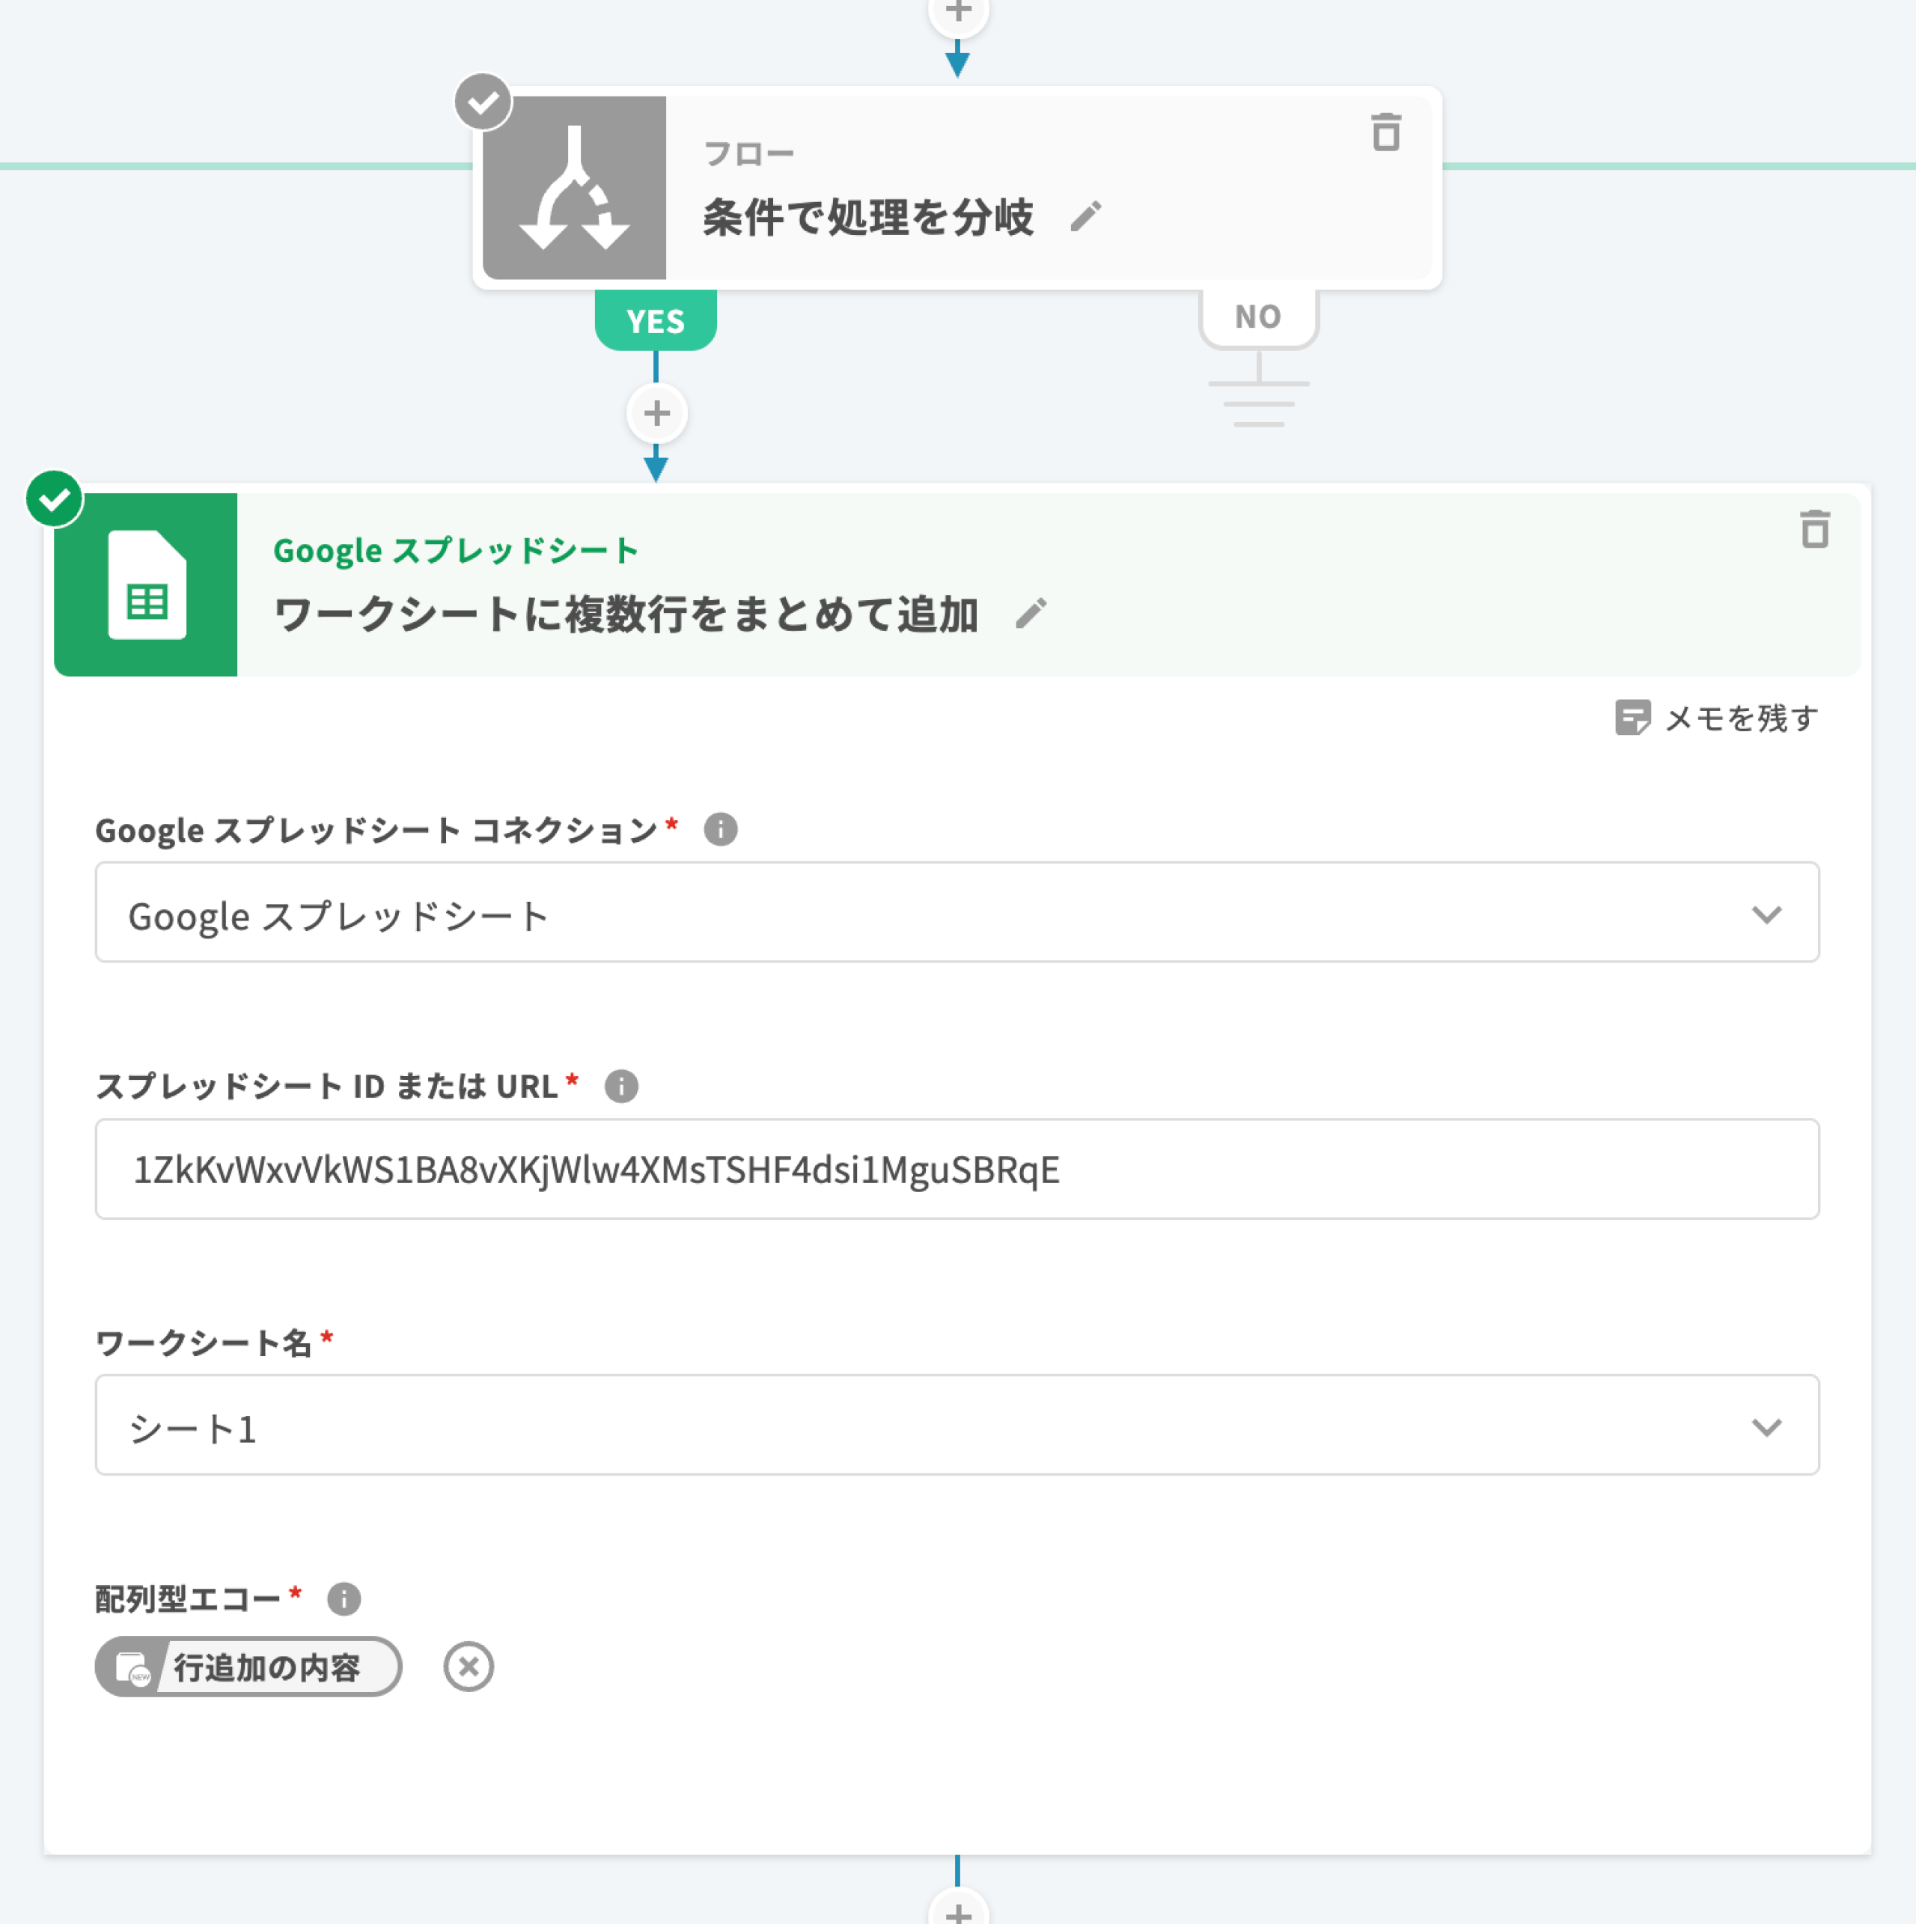
Task: Select the YES branch tab
Action: (x=656, y=320)
